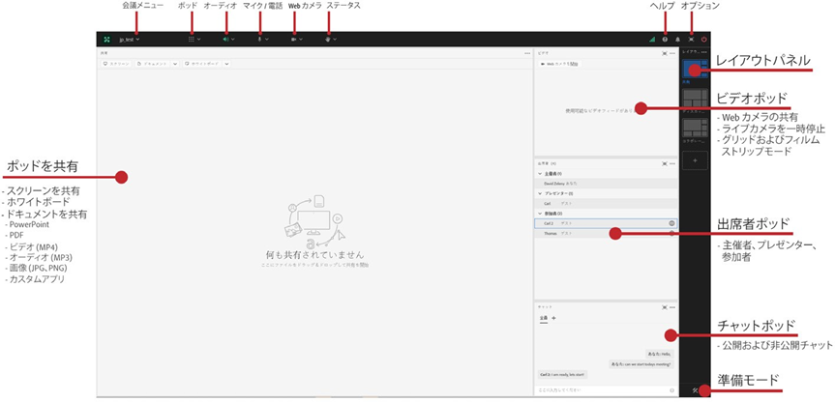
Task: Maximize the Chat pod
Action: coord(665,307)
